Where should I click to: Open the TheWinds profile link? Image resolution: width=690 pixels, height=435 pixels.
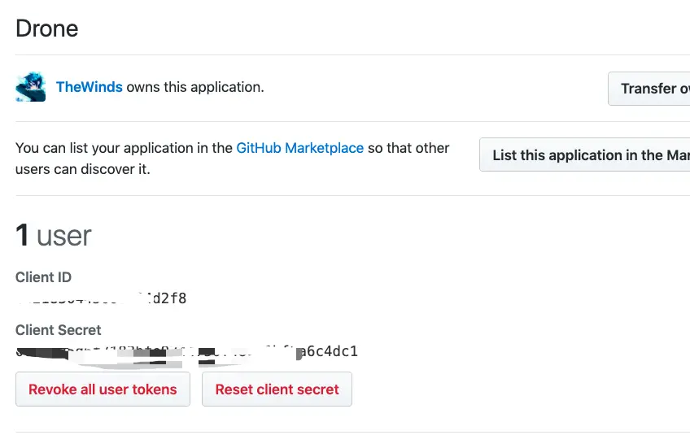(89, 87)
